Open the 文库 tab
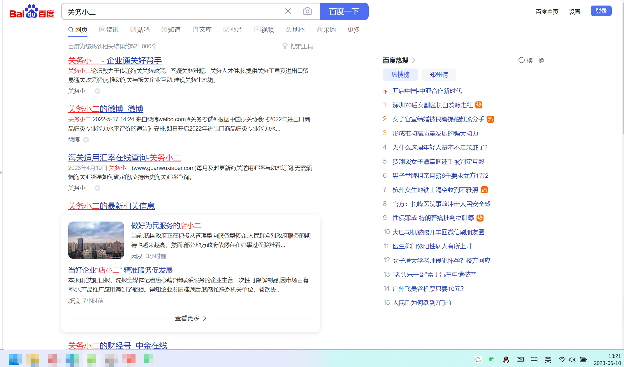This screenshot has width=624, height=367. pos(202,29)
